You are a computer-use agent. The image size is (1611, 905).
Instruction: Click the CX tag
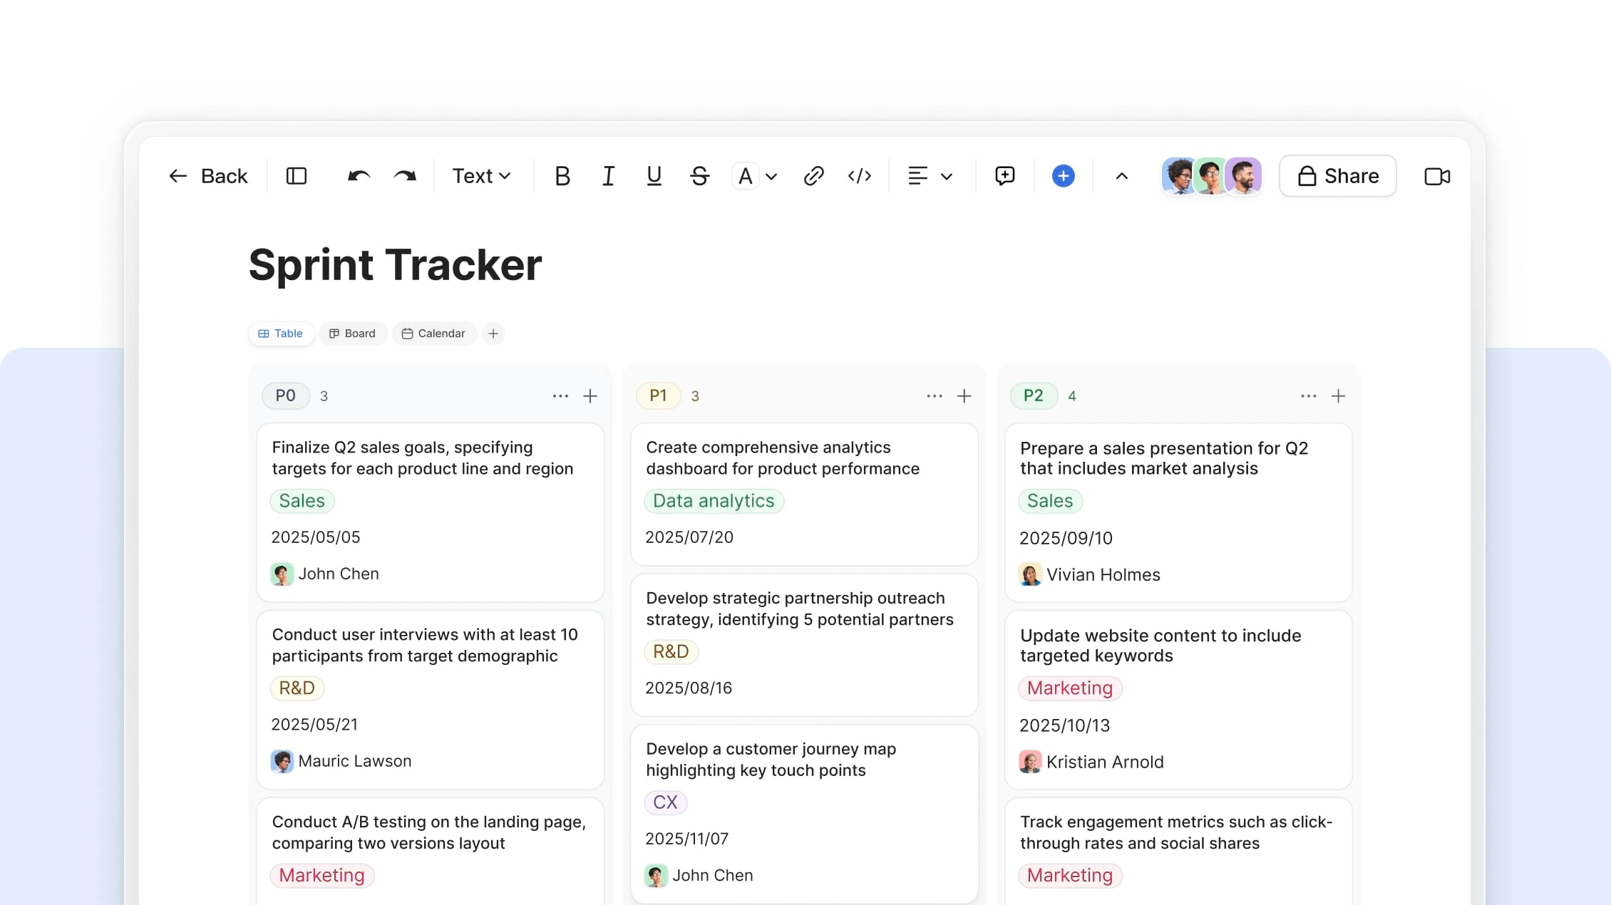666,802
